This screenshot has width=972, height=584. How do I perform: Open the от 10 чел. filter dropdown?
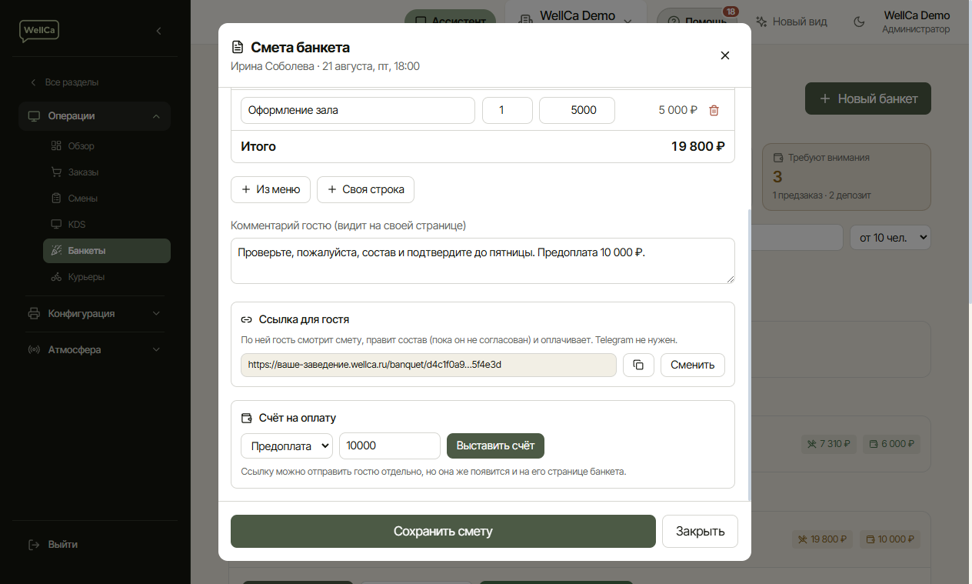tap(890, 238)
